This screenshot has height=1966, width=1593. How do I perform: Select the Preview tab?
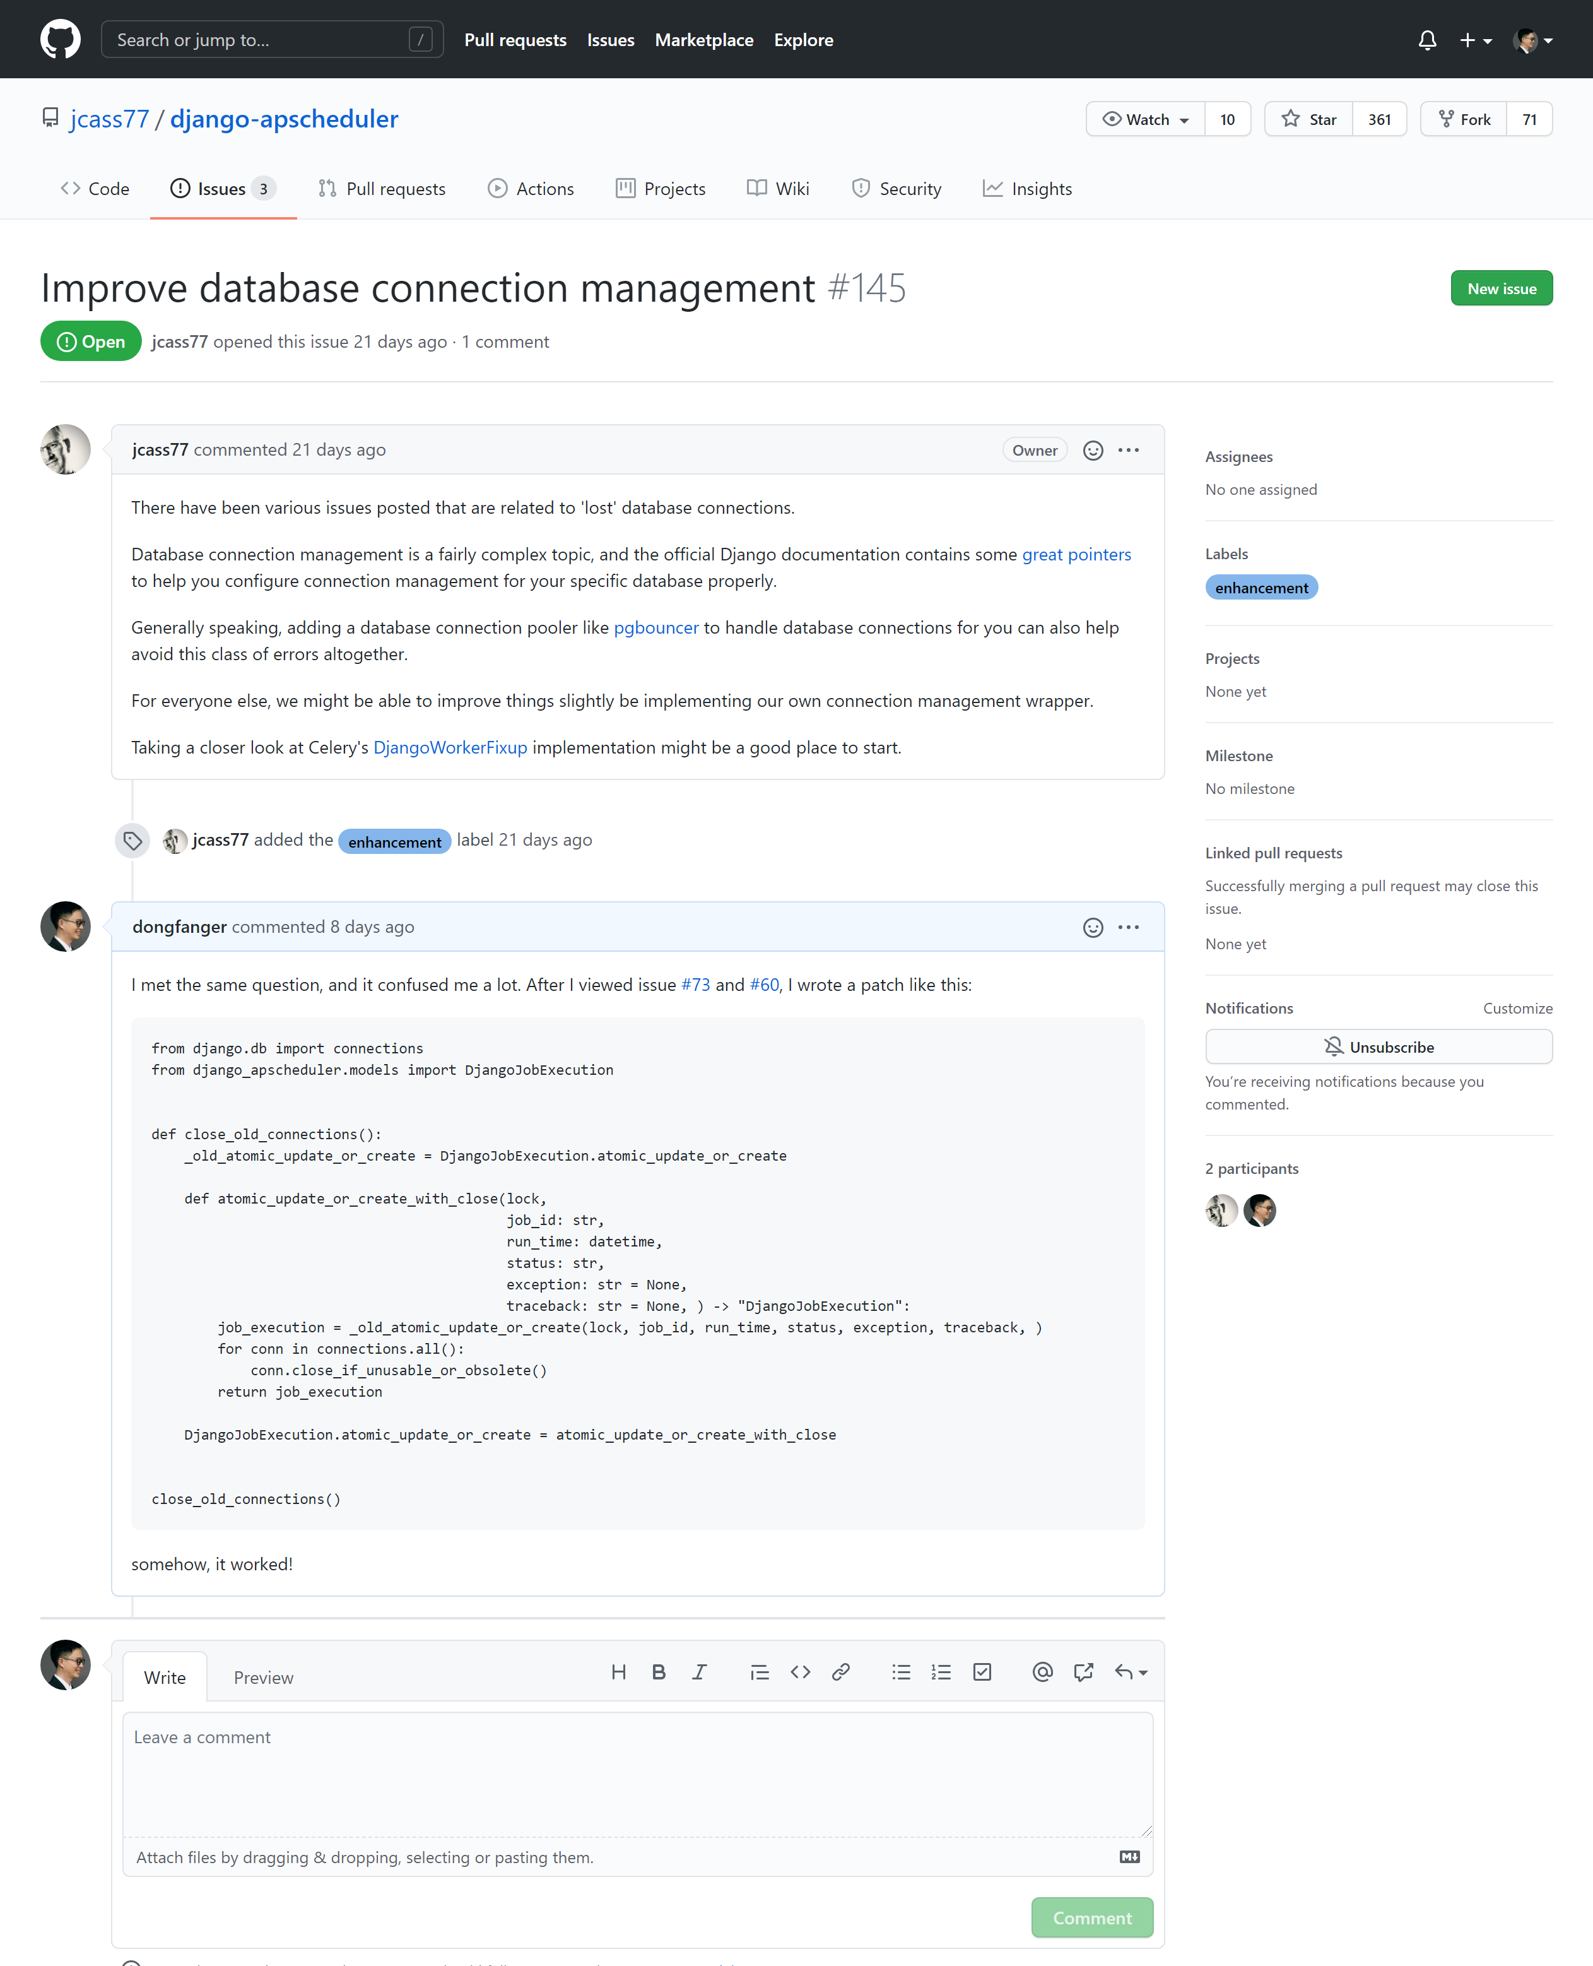pyautogui.click(x=263, y=1677)
